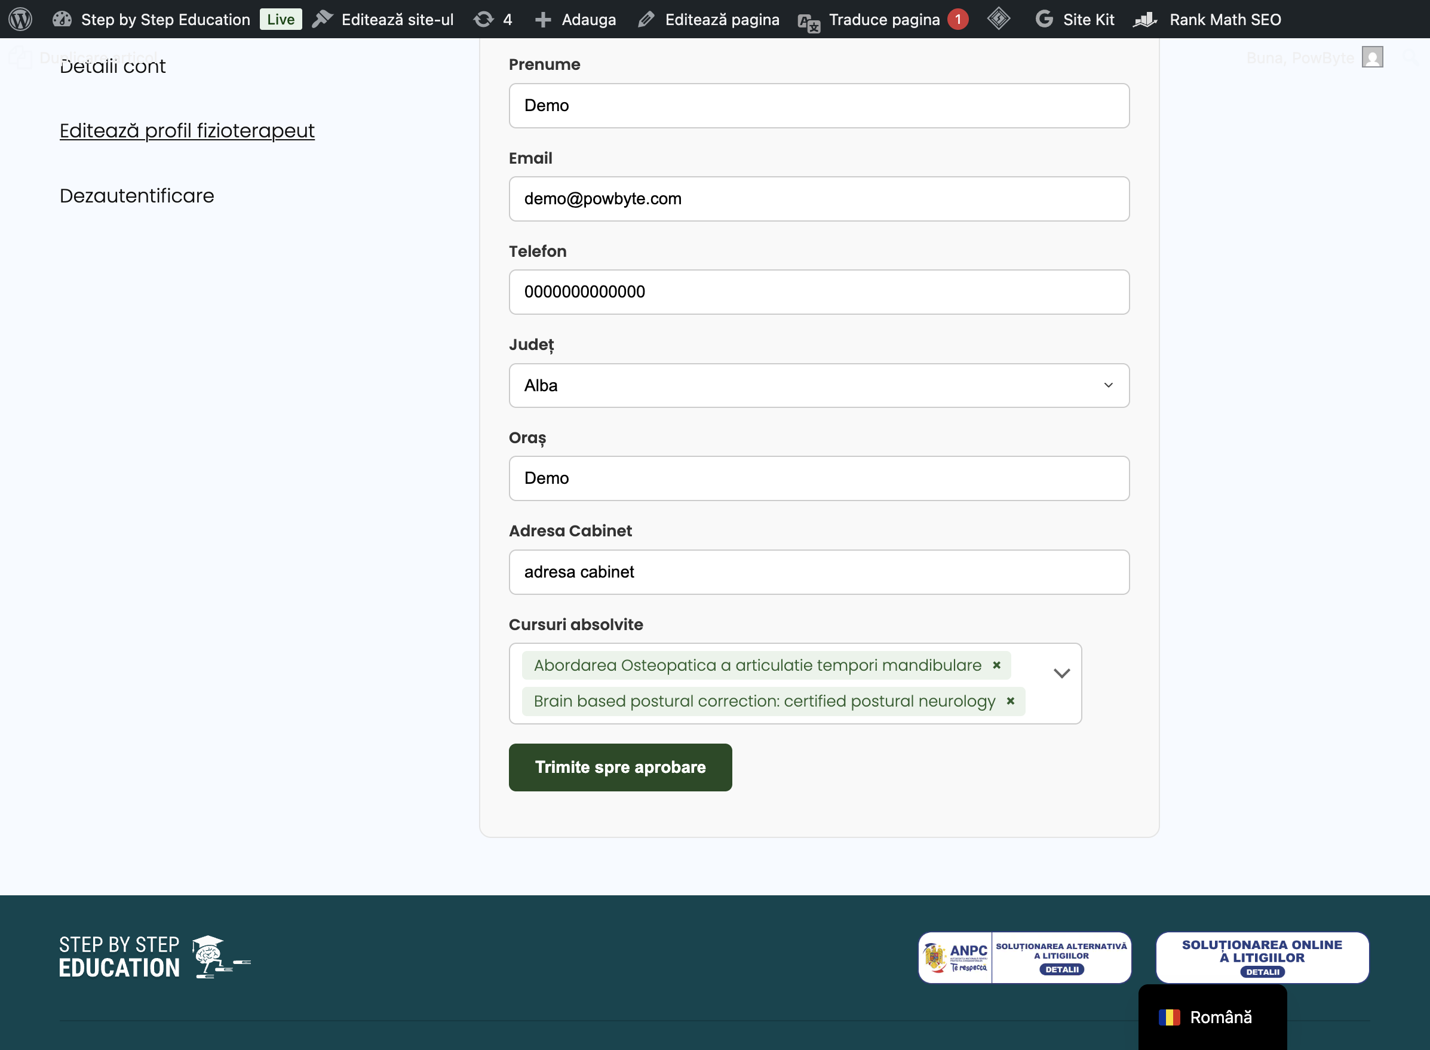The height and width of the screenshot is (1050, 1430).
Task: Open Editează profil fizioterapeut link
Action: pyautogui.click(x=187, y=130)
